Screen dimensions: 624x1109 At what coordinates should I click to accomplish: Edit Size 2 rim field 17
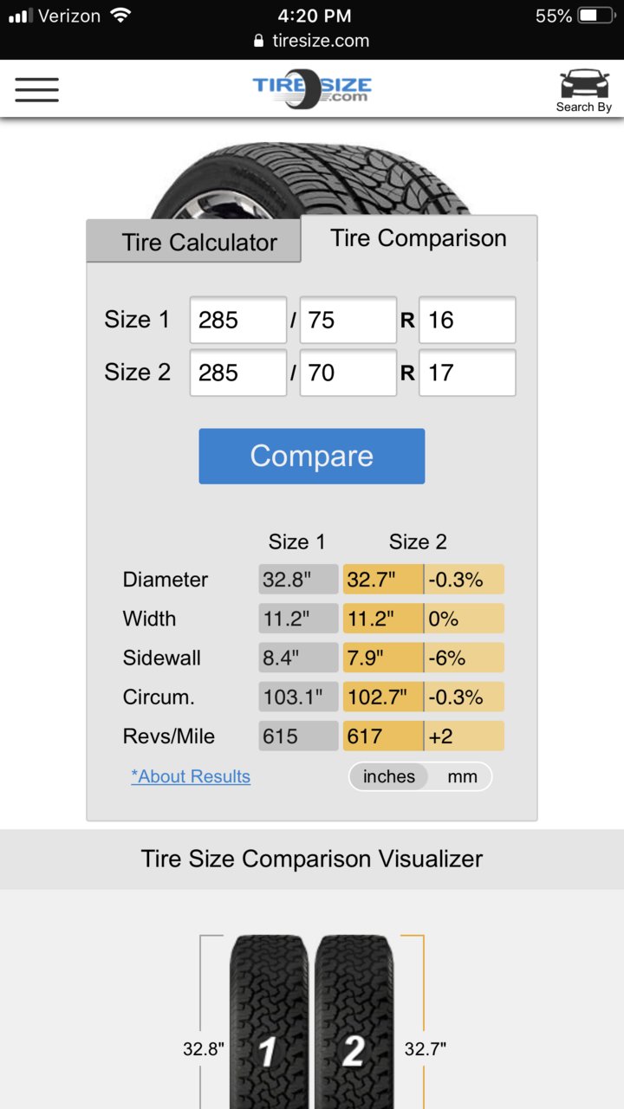click(467, 373)
